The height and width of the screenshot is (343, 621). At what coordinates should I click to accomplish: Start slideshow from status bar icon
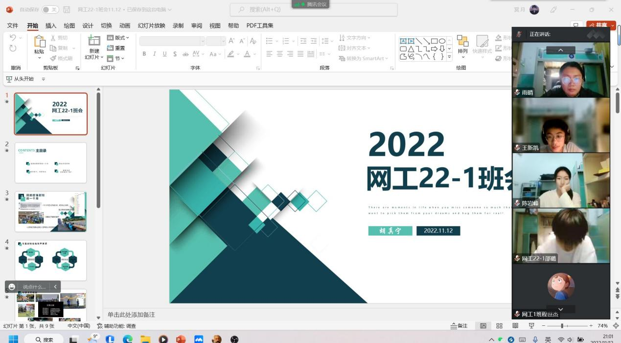531,326
